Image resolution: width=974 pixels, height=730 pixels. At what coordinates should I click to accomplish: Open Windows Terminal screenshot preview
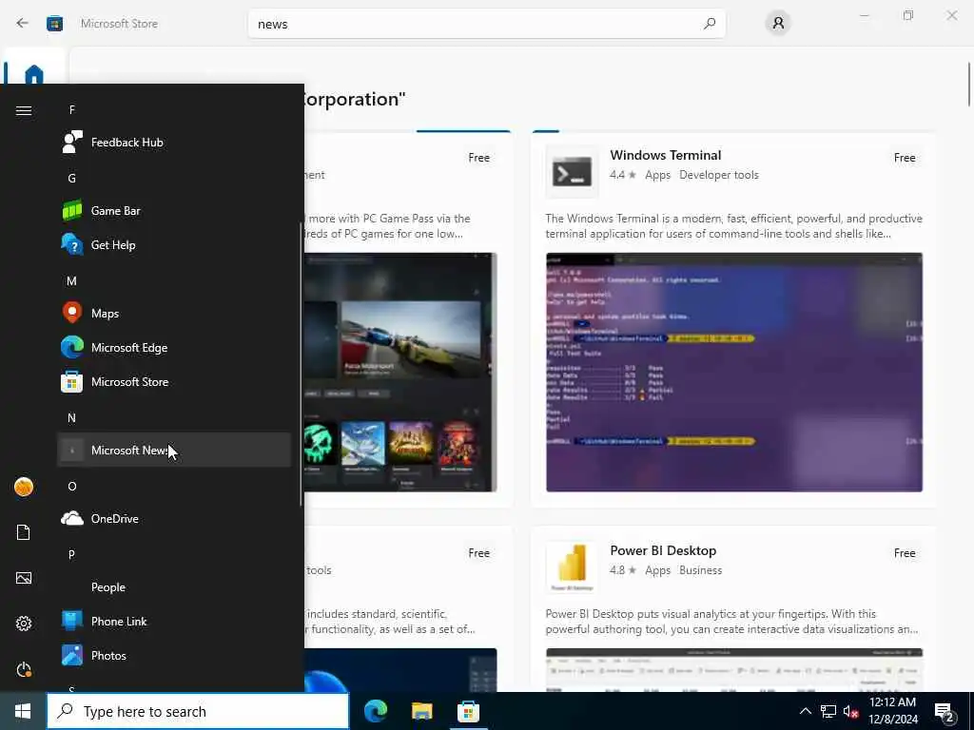click(x=734, y=373)
